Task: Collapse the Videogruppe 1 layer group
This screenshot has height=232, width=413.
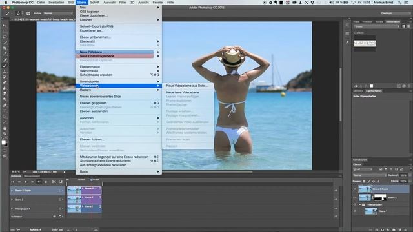Action: click(360, 205)
